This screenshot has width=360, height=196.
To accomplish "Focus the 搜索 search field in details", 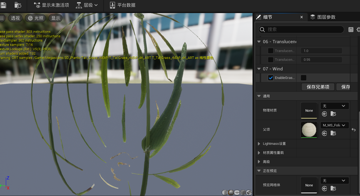I will point(301,30).
